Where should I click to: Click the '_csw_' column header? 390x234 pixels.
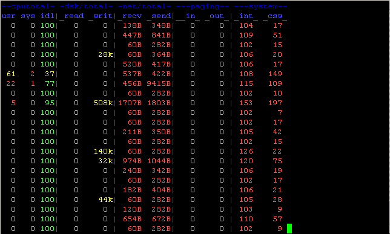pos(275,16)
